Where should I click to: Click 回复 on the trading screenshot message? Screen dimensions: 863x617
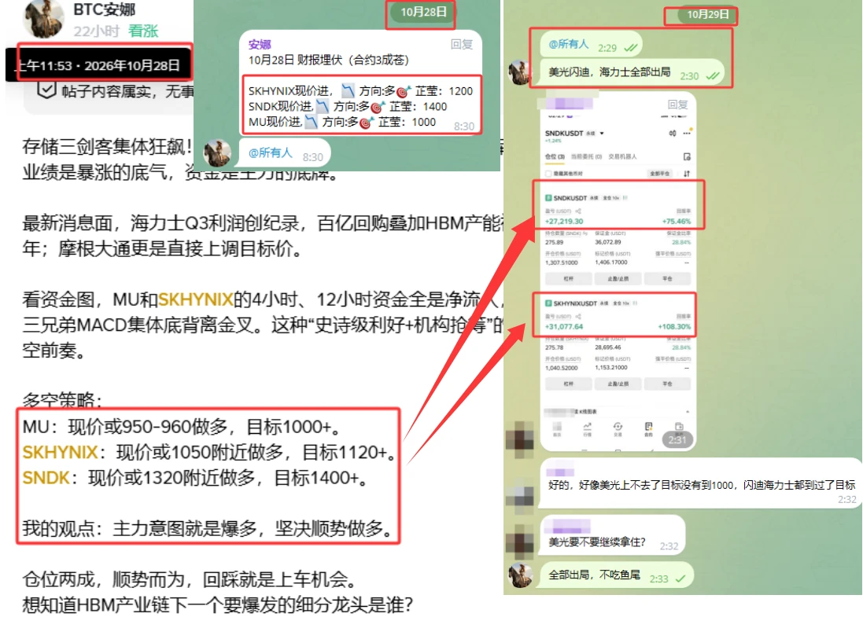click(677, 105)
